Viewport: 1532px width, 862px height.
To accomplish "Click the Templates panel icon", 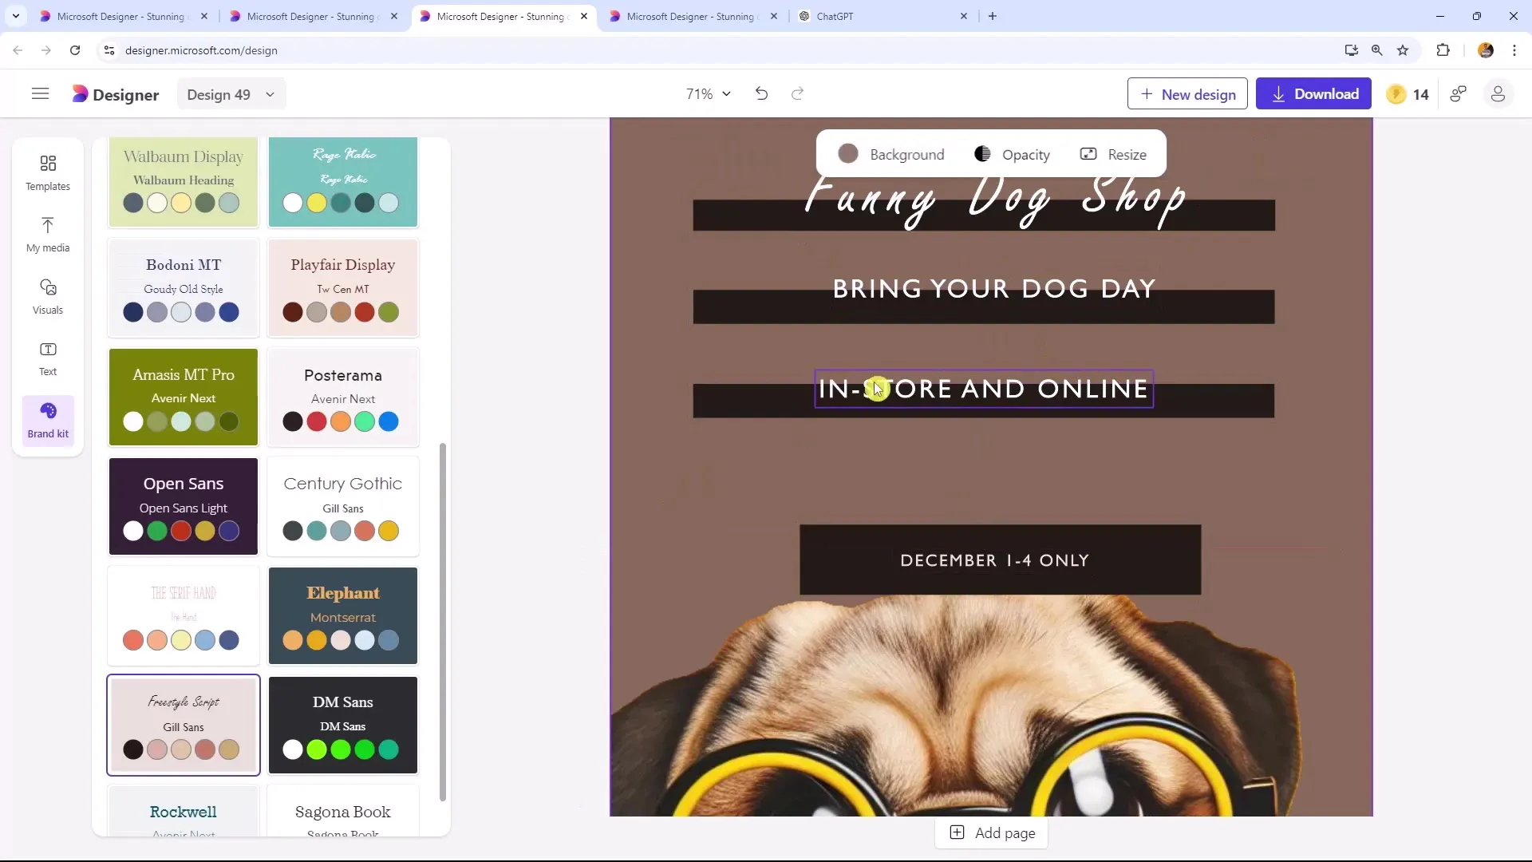I will 49,172.
